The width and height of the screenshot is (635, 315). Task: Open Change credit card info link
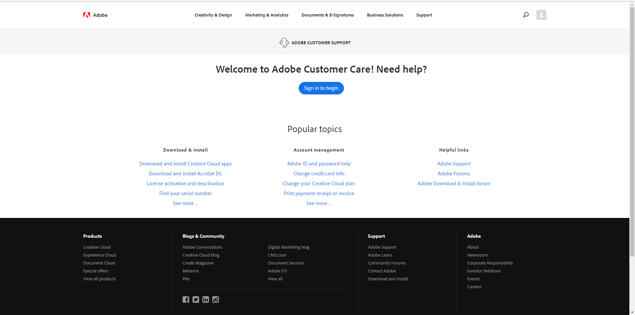319,174
